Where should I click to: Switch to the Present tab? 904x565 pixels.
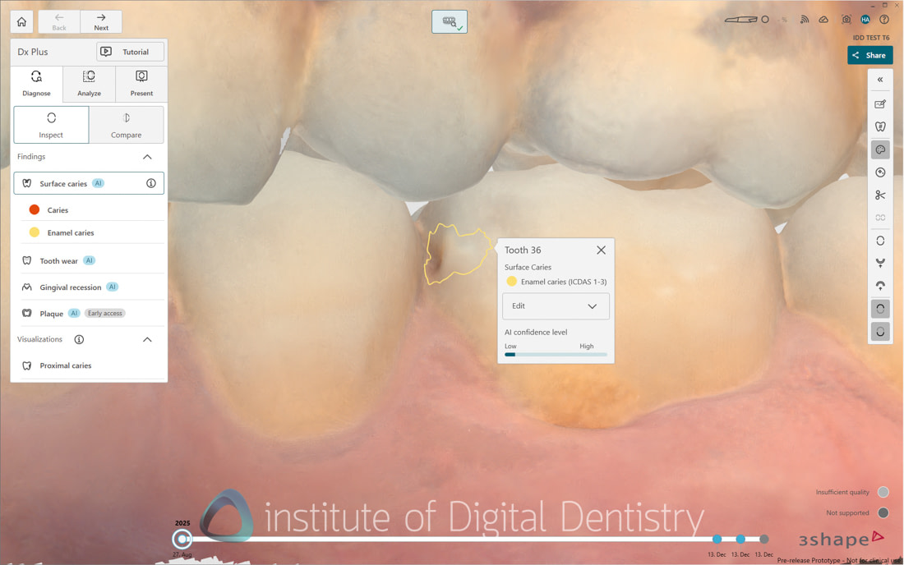[x=141, y=83]
